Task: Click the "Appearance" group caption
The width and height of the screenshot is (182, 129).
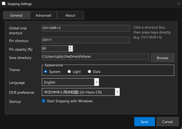Action: 54,65
